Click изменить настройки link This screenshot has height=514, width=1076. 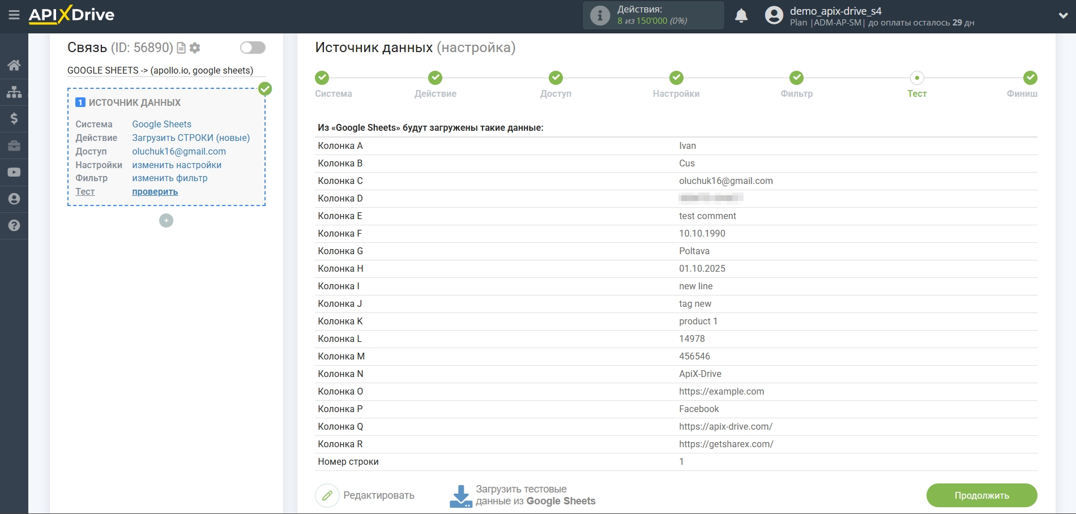tap(177, 165)
